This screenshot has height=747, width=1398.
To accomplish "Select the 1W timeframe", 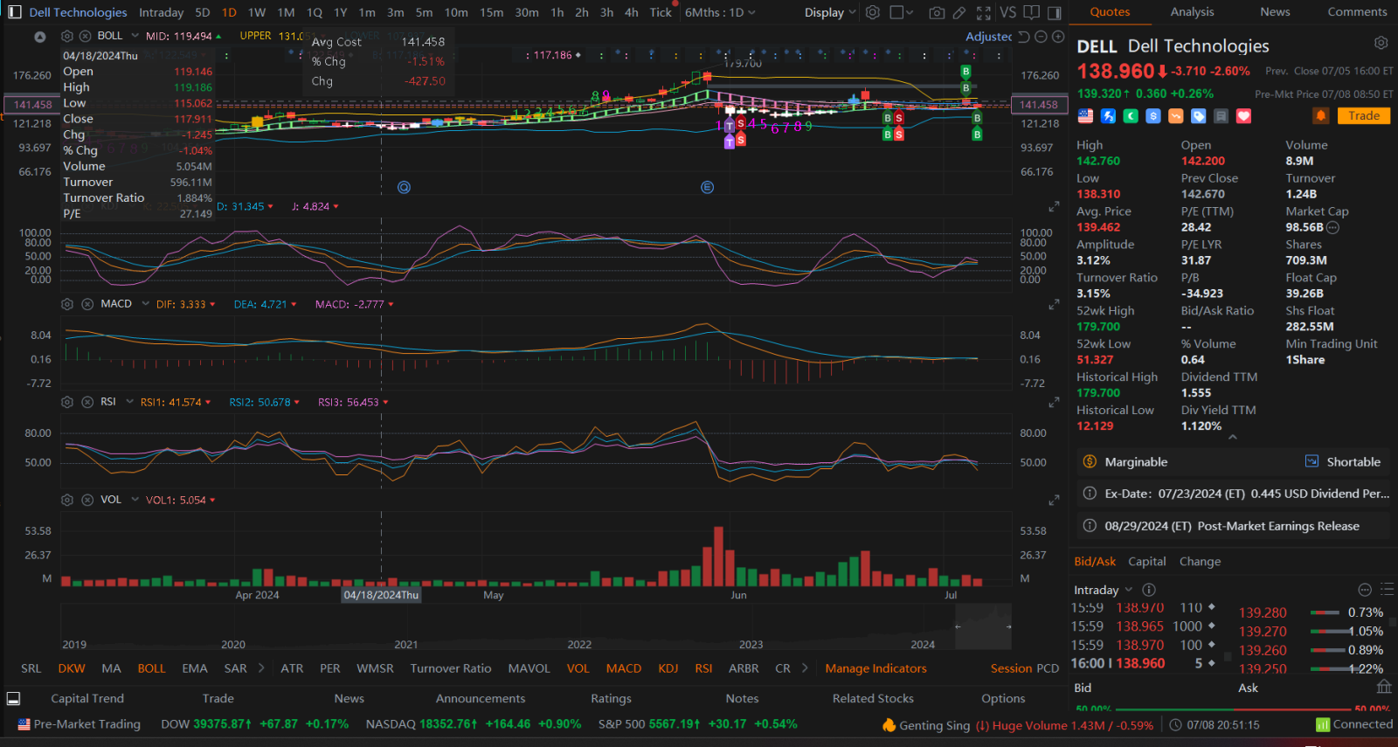I will tap(257, 12).
